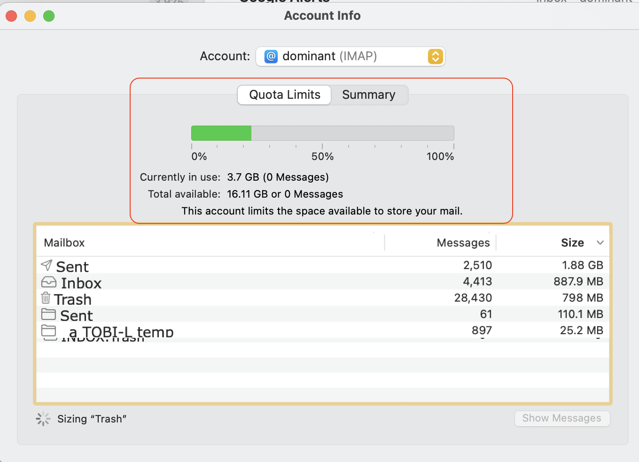Screen dimensions: 639x462
Task: Click the folder icon of the 110.1 MB Sent mailbox
Action: [x=48, y=314]
